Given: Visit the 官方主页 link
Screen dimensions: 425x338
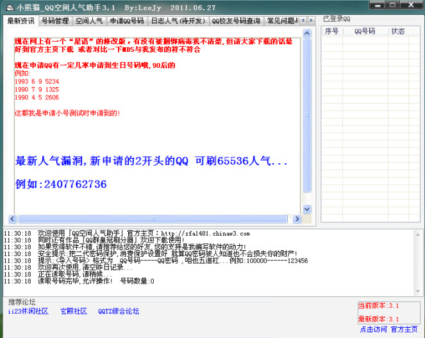Looking at the screenshot, I should tap(404, 329).
